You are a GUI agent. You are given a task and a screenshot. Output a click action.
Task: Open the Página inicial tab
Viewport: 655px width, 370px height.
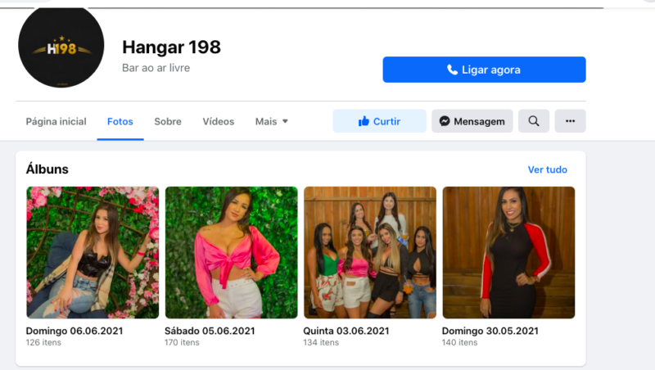[x=56, y=121]
